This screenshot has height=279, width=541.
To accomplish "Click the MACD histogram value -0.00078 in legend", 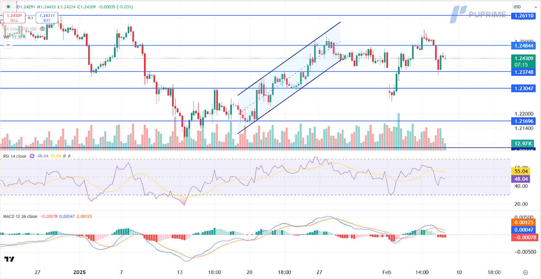I will (49, 216).
